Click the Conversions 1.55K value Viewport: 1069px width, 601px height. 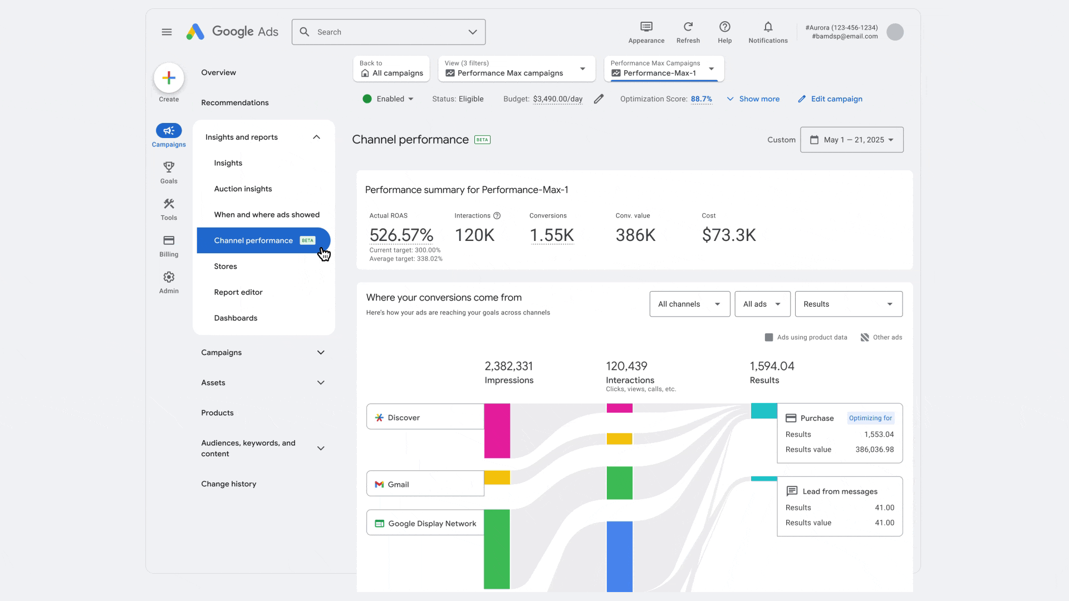[x=551, y=235]
